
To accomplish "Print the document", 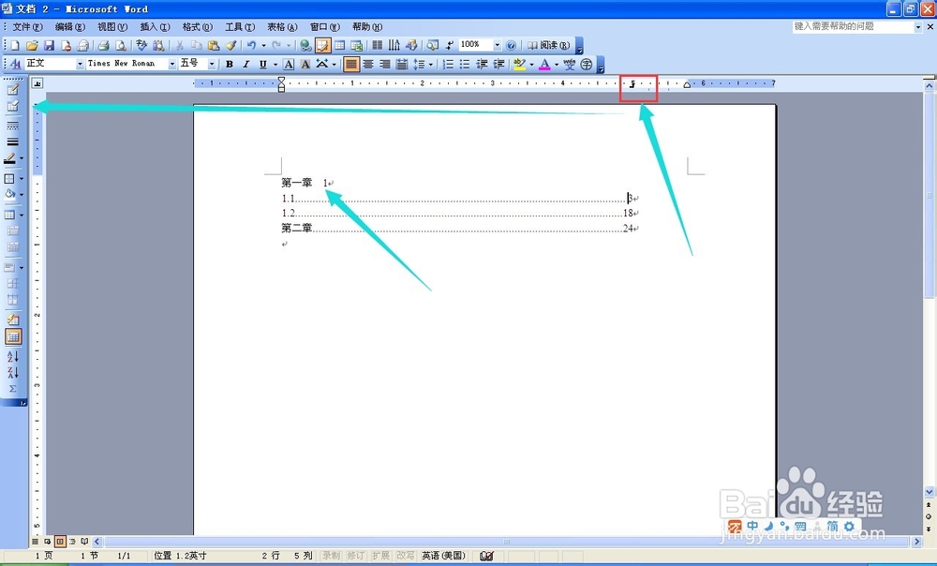I will 103,45.
